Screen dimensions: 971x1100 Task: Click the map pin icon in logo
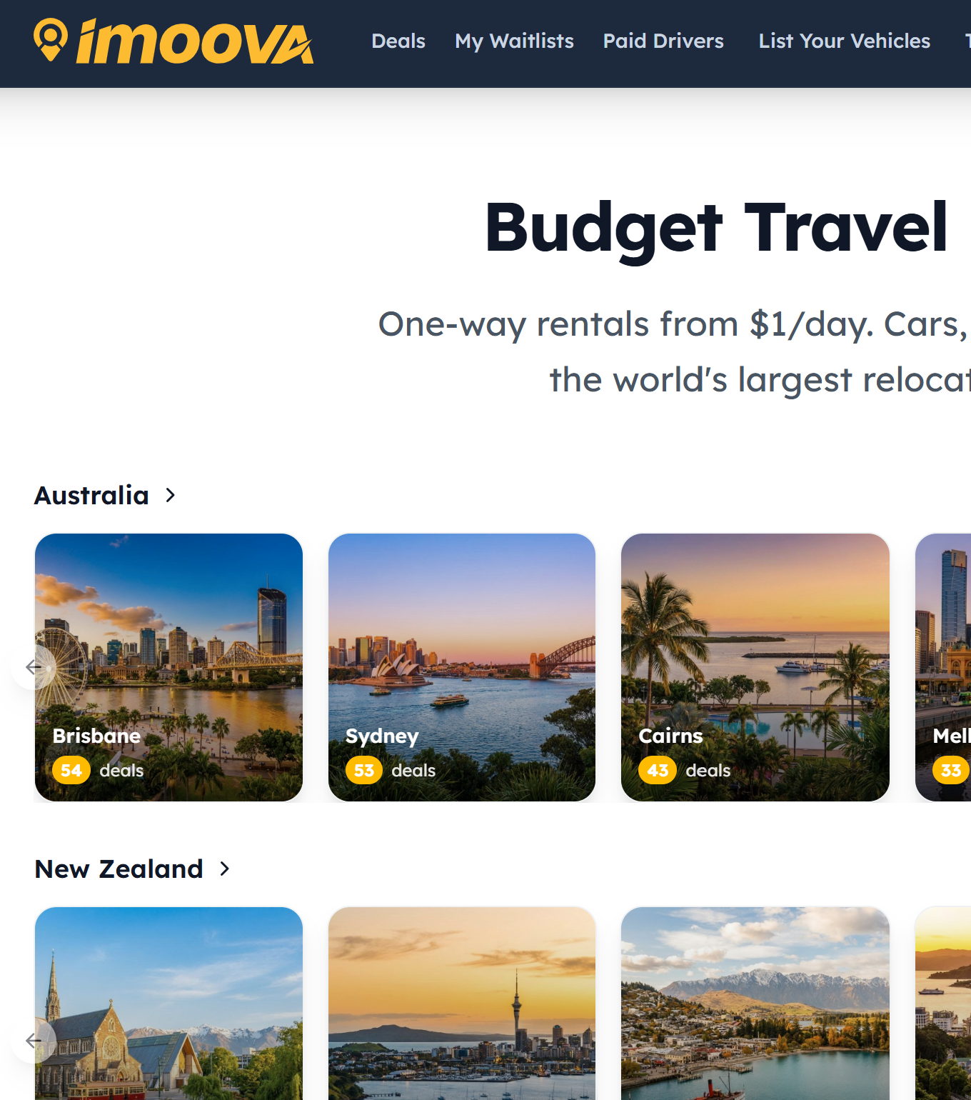click(x=51, y=40)
